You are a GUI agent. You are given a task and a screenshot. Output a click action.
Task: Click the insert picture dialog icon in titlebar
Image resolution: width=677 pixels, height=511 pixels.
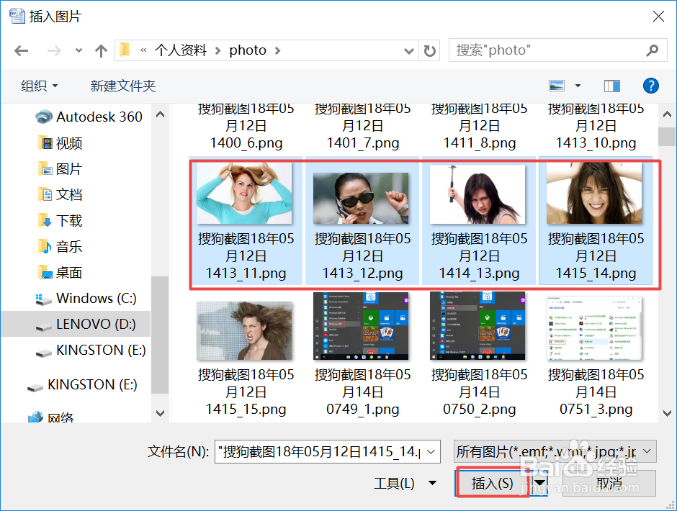(x=17, y=14)
